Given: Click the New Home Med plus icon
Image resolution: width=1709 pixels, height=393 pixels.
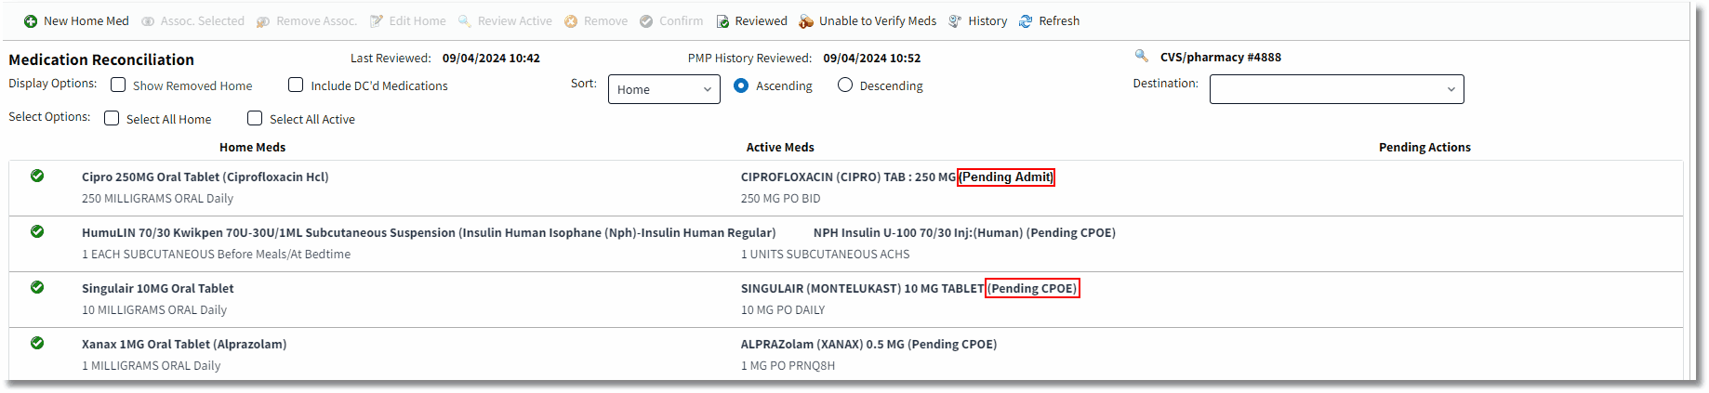Looking at the screenshot, I should click(x=31, y=21).
